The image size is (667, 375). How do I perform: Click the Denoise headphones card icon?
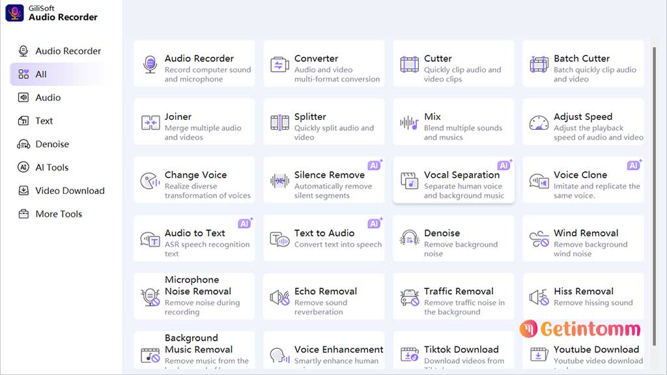[x=409, y=239]
